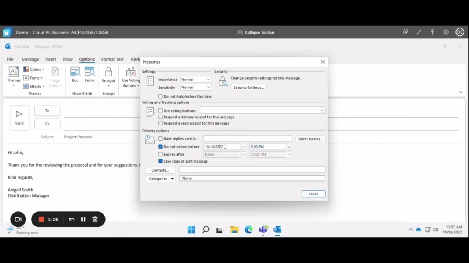The width and height of the screenshot is (469, 263).
Task: Click the DE account avatar
Action: coord(459,32)
